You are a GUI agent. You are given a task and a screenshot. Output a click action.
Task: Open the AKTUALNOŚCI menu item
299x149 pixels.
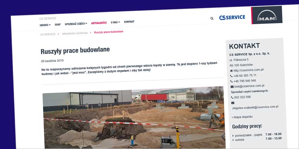click(99, 23)
